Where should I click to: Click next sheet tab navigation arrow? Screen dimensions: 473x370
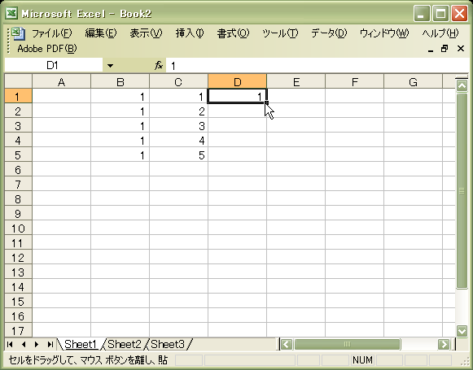pos(37,344)
